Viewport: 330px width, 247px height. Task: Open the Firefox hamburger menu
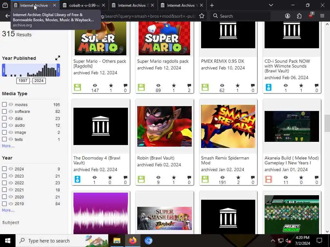[322, 16]
